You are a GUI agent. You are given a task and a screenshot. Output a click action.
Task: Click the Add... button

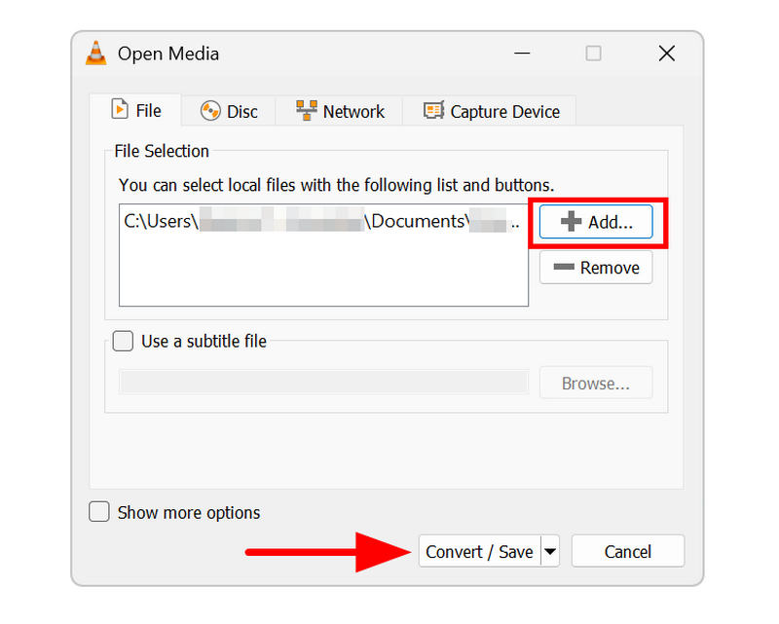596,222
